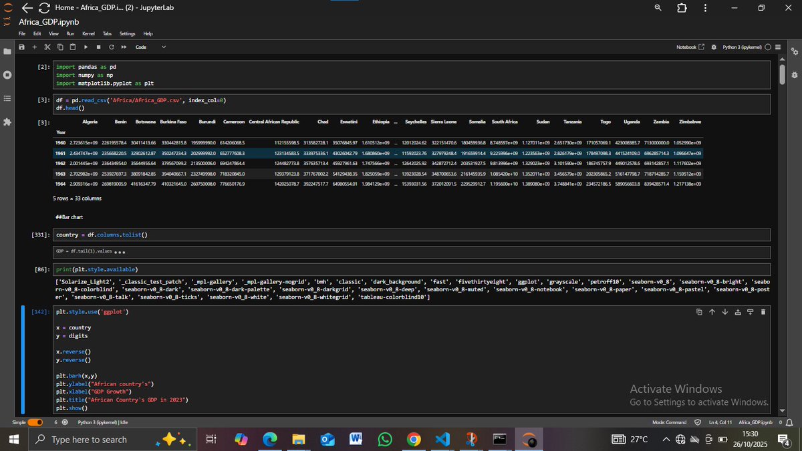Insert a cell below the active cell
The image size is (802, 451).
click(750, 311)
